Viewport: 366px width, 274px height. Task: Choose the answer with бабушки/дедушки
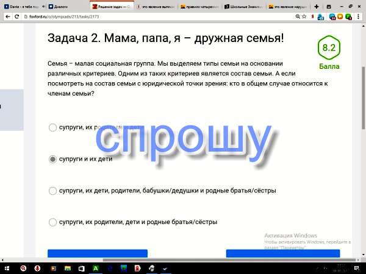pos(53,191)
